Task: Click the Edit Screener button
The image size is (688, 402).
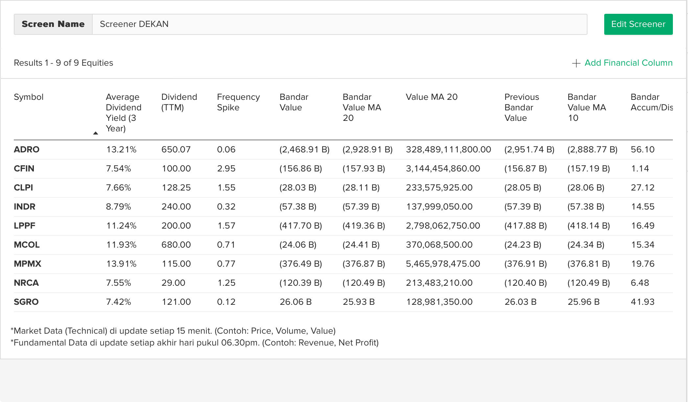Action: [638, 24]
